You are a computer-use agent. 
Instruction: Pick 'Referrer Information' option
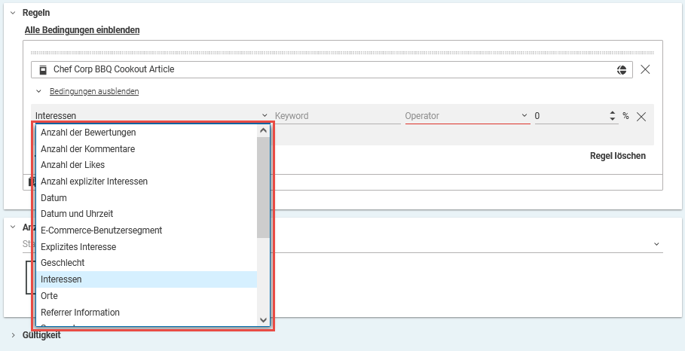(x=80, y=313)
